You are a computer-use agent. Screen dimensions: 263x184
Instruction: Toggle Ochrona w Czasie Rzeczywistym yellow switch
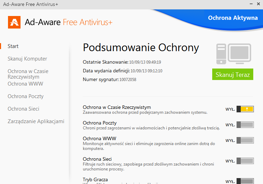coord(245,109)
